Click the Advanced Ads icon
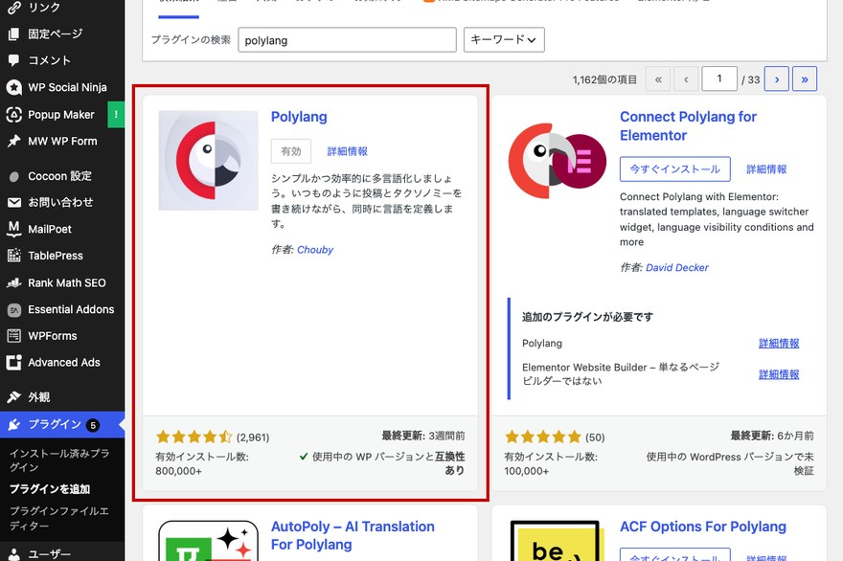Viewport: 843px width, 561px height. coord(14,362)
